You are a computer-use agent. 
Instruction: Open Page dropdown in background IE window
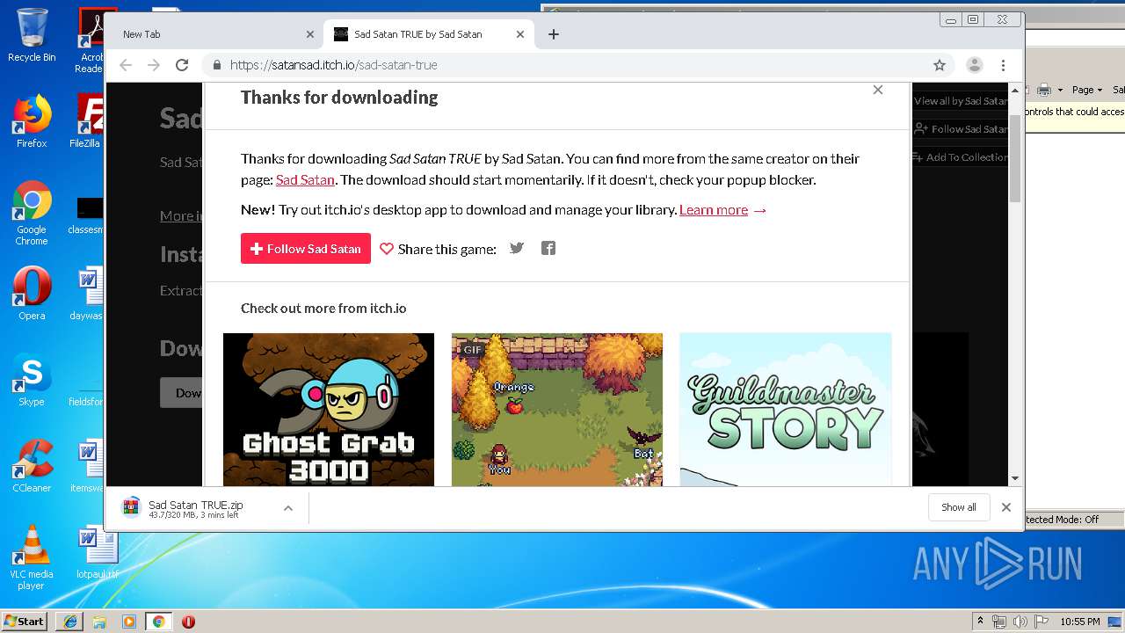[x=1087, y=90]
